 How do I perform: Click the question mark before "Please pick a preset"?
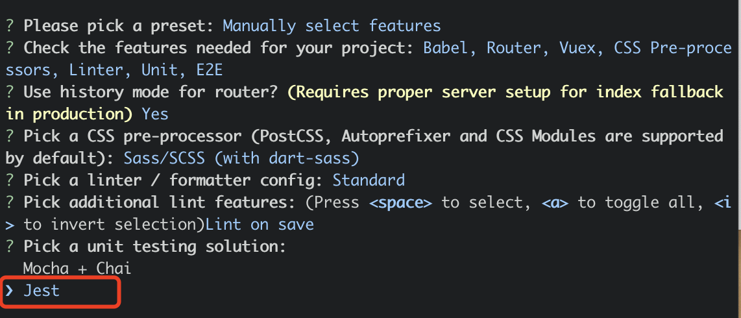point(10,26)
